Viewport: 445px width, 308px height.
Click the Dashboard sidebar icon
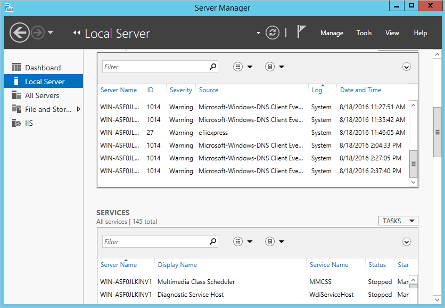pos(16,68)
